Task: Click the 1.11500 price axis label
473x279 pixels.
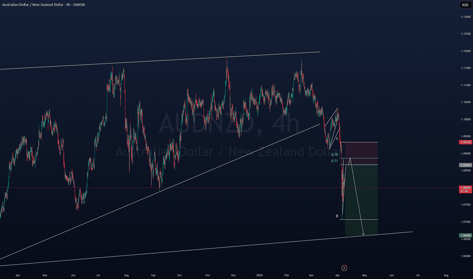Action: 465,68
